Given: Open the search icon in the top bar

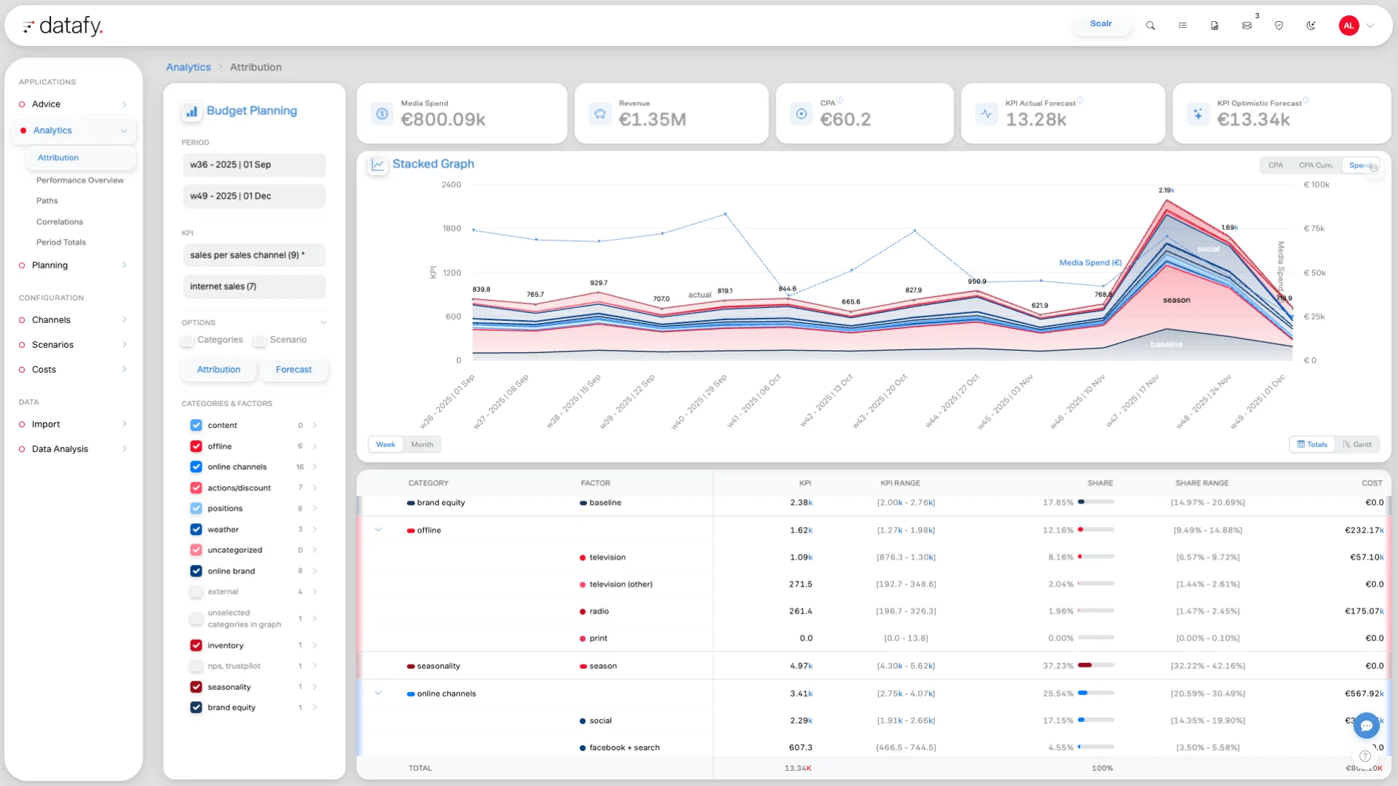Looking at the screenshot, I should (1150, 25).
